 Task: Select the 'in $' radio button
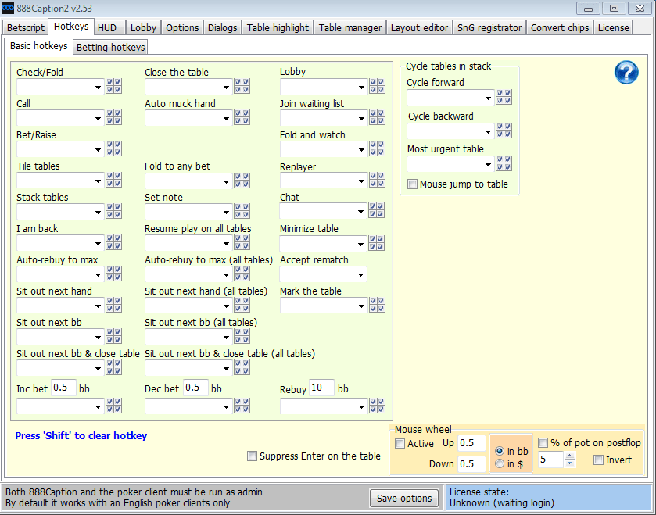pos(500,464)
